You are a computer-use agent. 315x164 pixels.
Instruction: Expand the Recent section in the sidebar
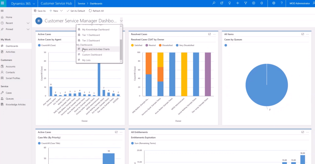coord(28,23)
